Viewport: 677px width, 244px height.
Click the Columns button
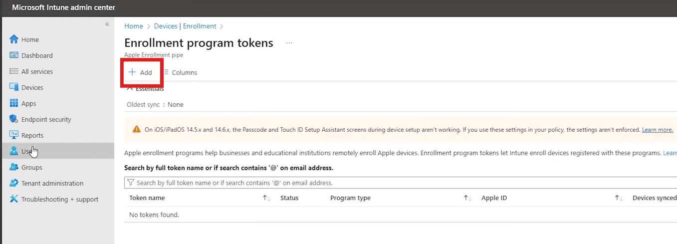pos(180,72)
